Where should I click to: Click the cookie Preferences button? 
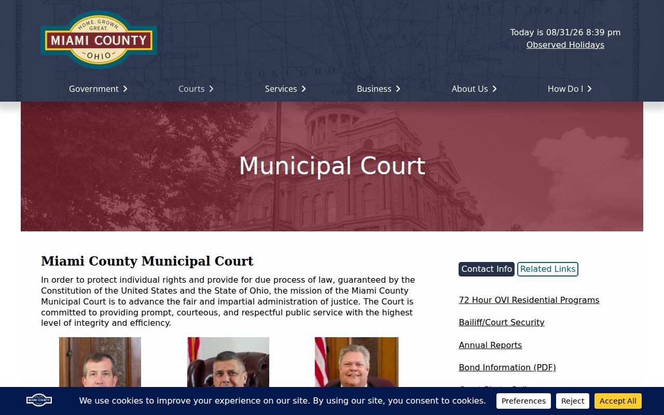523,401
